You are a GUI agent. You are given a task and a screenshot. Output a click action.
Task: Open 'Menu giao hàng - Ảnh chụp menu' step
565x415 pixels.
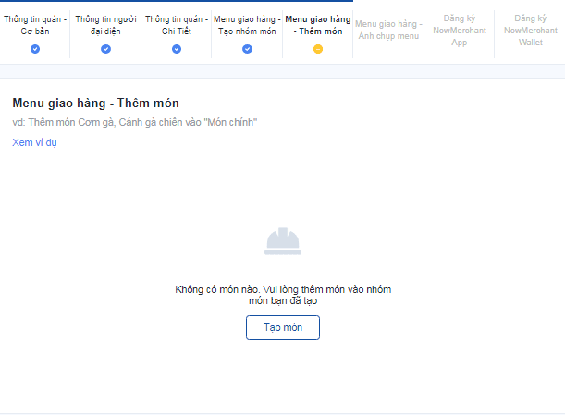tap(388, 30)
